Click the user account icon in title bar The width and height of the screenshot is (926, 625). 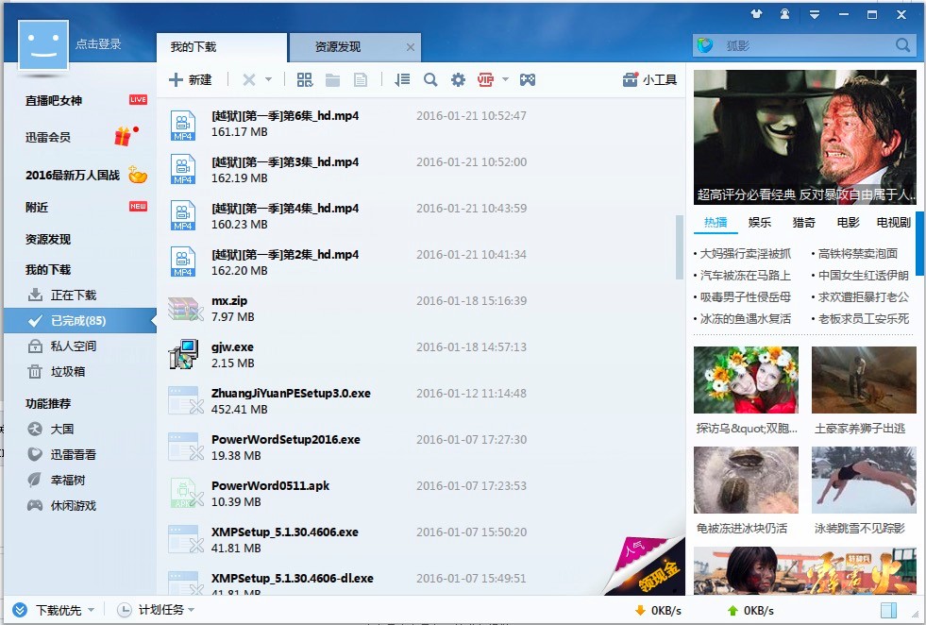pos(784,14)
